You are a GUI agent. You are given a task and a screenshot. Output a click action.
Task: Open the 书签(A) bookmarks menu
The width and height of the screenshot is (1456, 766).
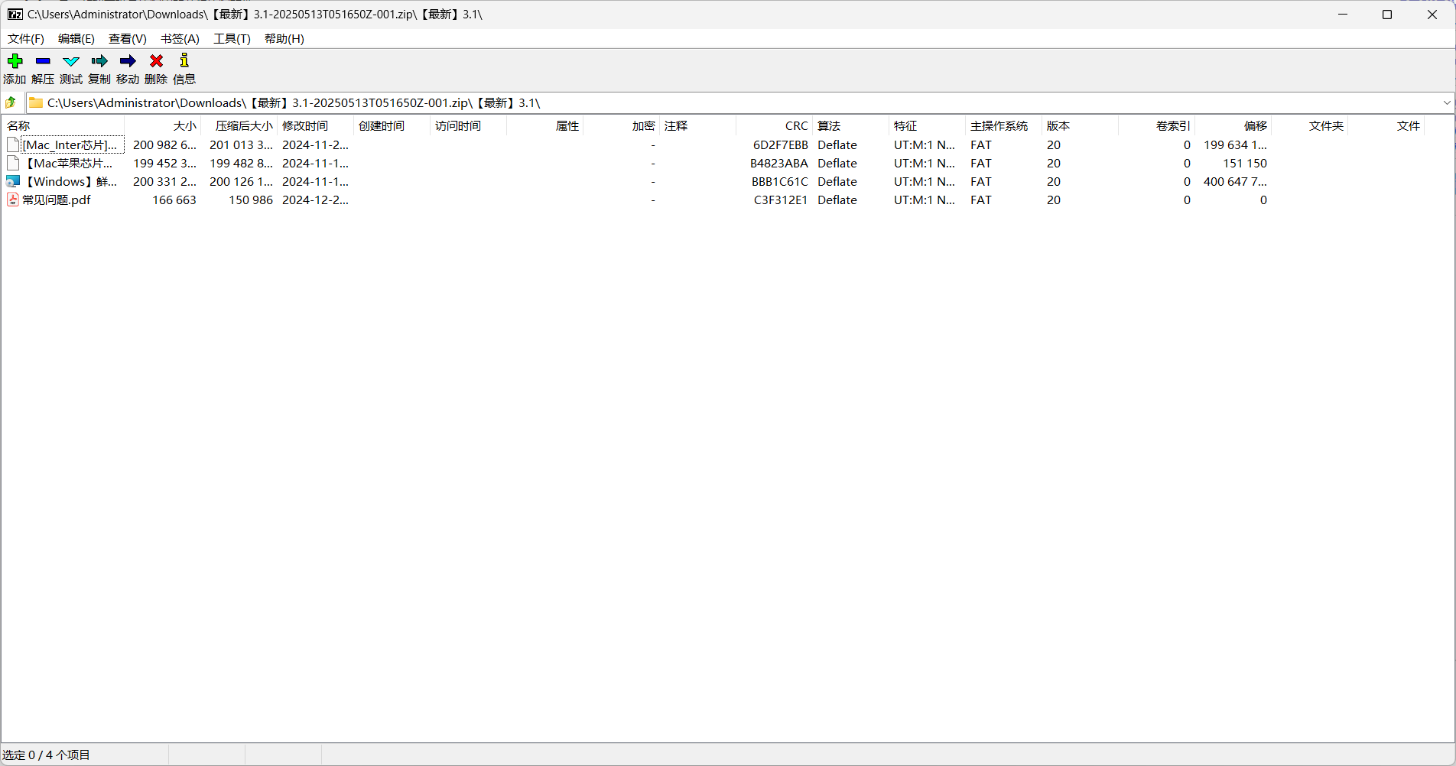coord(180,39)
